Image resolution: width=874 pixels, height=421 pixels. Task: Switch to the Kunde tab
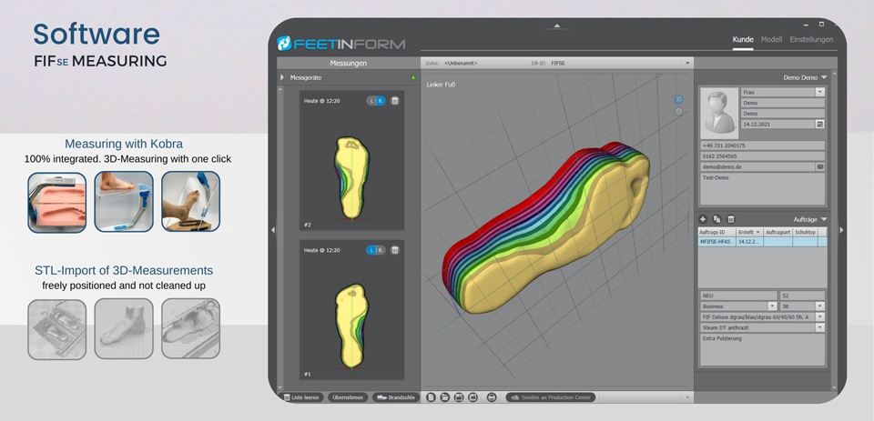(743, 39)
